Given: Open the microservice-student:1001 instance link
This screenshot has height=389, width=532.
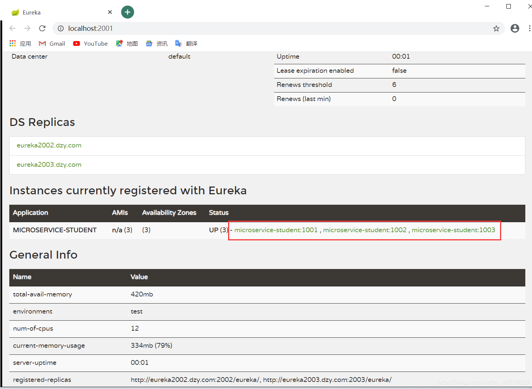Looking at the screenshot, I should pos(276,230).
